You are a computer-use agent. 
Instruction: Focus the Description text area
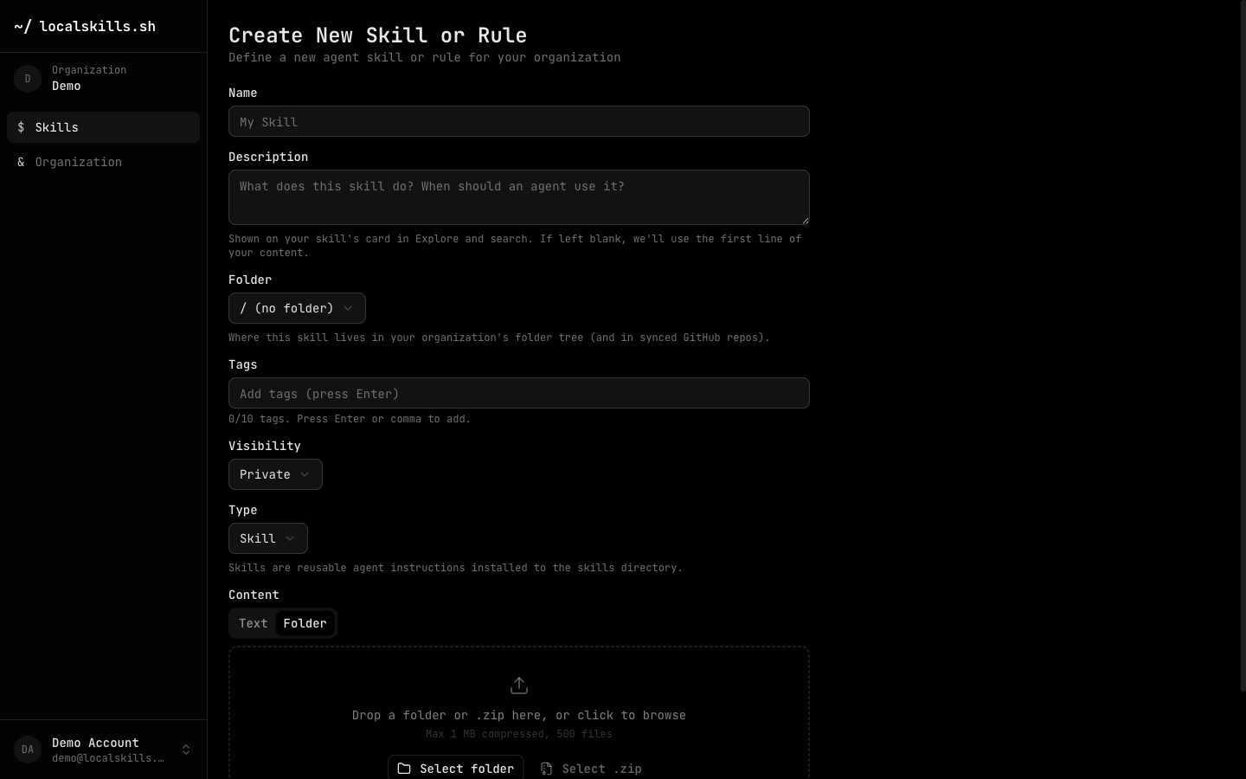tap(519, 197)
